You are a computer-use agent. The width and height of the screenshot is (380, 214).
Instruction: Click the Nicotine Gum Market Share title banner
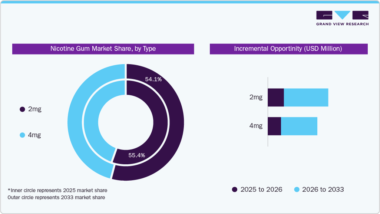coord(103,49)
